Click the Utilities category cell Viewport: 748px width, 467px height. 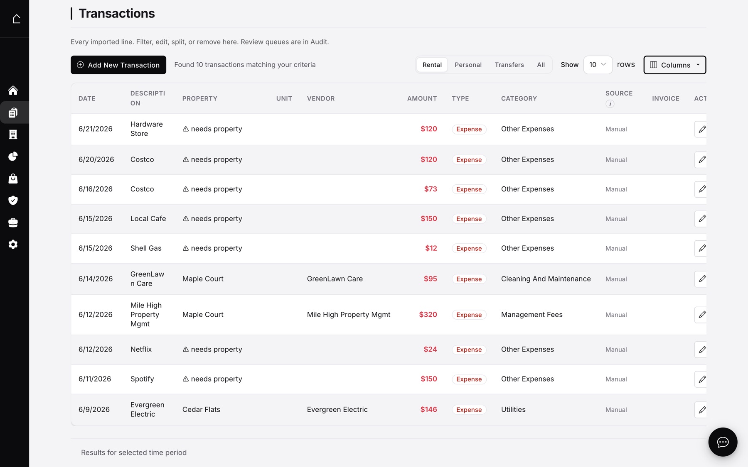click(x=513, y=410)
